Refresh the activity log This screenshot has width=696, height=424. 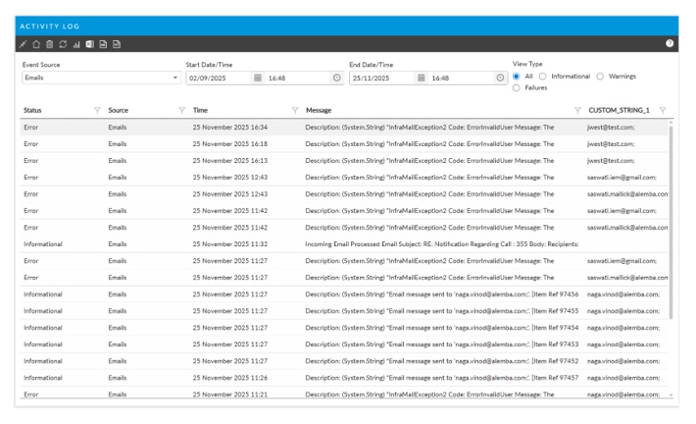[x=62, y=45]
